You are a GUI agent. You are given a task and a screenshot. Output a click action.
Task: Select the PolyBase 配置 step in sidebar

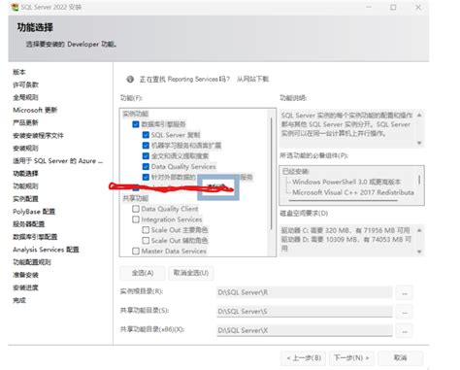tap(34, 212)
